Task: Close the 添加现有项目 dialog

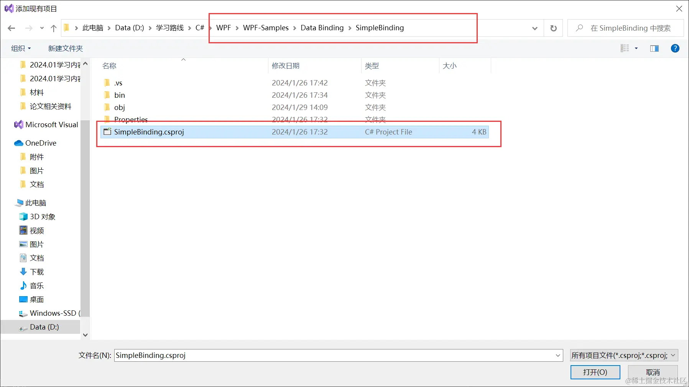Action: (x=679, y=8)
